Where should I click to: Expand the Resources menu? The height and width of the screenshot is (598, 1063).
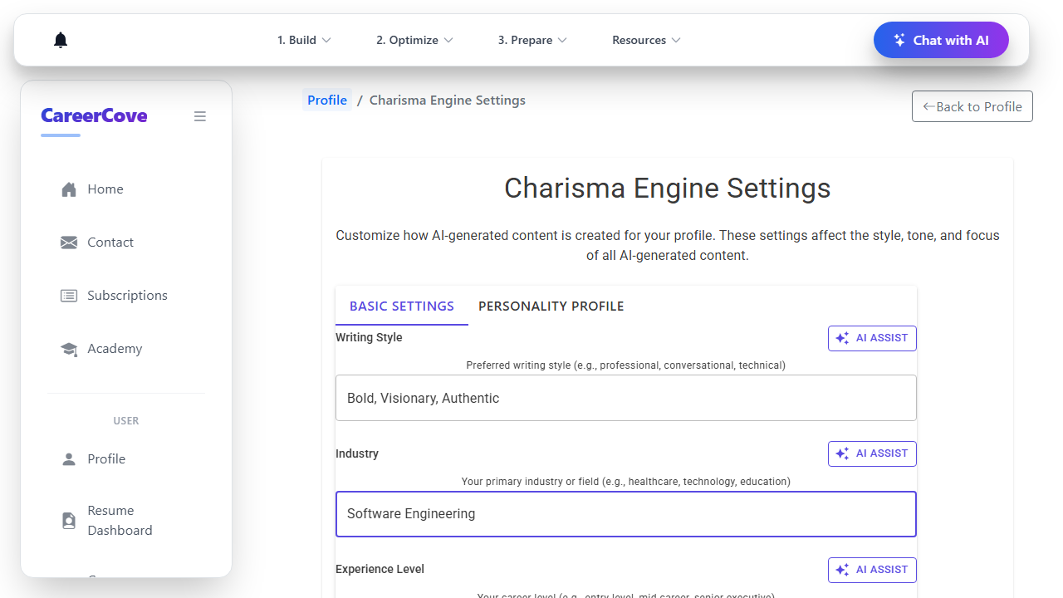[646, 40]
